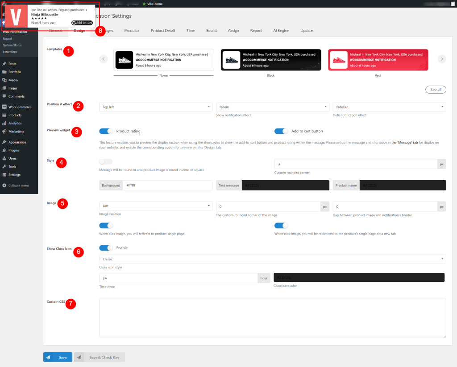Open the Image Position Left dropdown
The width and height of the screenshot is (457, 367).
[156, 206]
